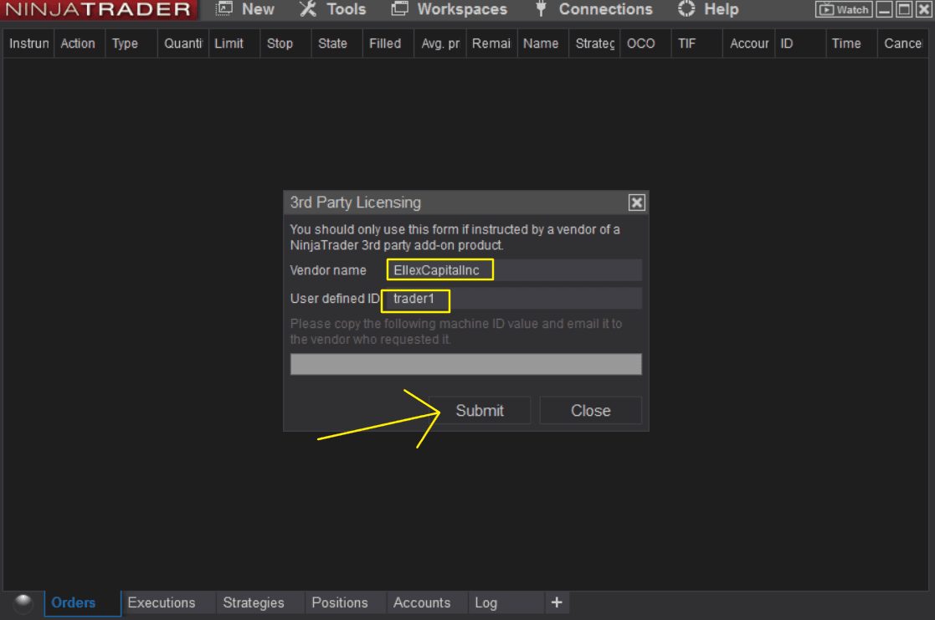Click the Vendor name input field
The width and height of the screenshot is (935, 620).
515,270
